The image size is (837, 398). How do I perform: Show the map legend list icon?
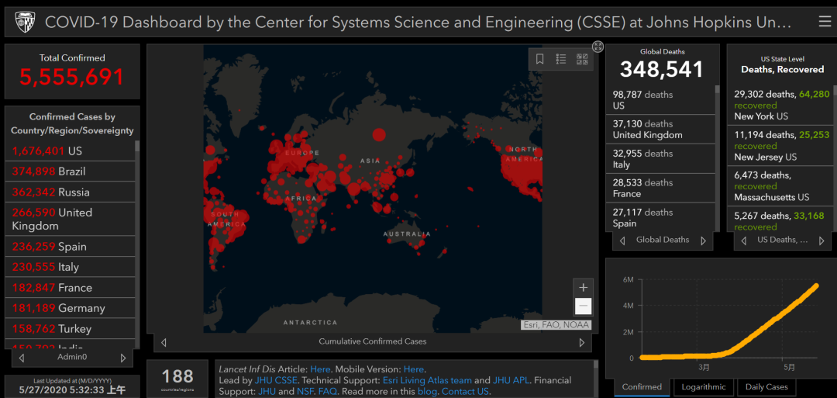coord(561,59)
